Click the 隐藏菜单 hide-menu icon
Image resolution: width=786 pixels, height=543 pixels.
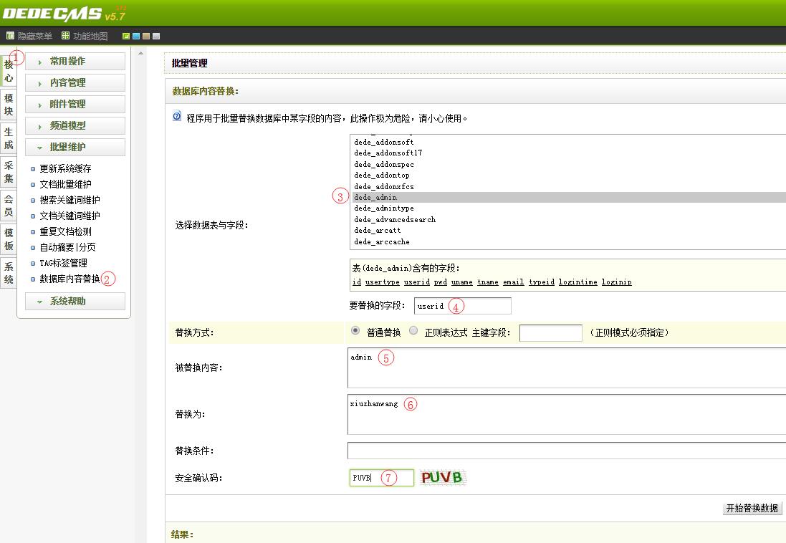(x=10, y=36)
